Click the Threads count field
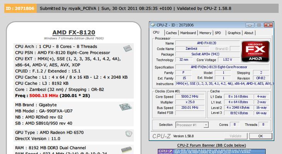 pos(263,124)
